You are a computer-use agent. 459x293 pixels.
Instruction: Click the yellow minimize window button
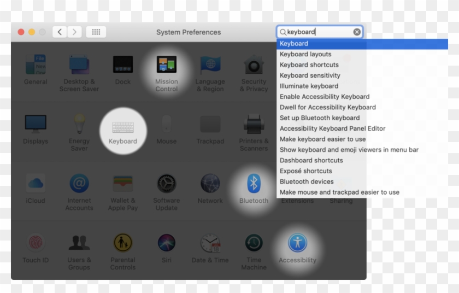click(x=32, y=32)
